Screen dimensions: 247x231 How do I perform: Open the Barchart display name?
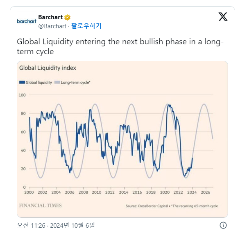pyautogui.click(x=50, y=17)
